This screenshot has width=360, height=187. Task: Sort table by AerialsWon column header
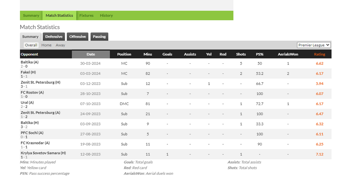(x=288, y=54)
